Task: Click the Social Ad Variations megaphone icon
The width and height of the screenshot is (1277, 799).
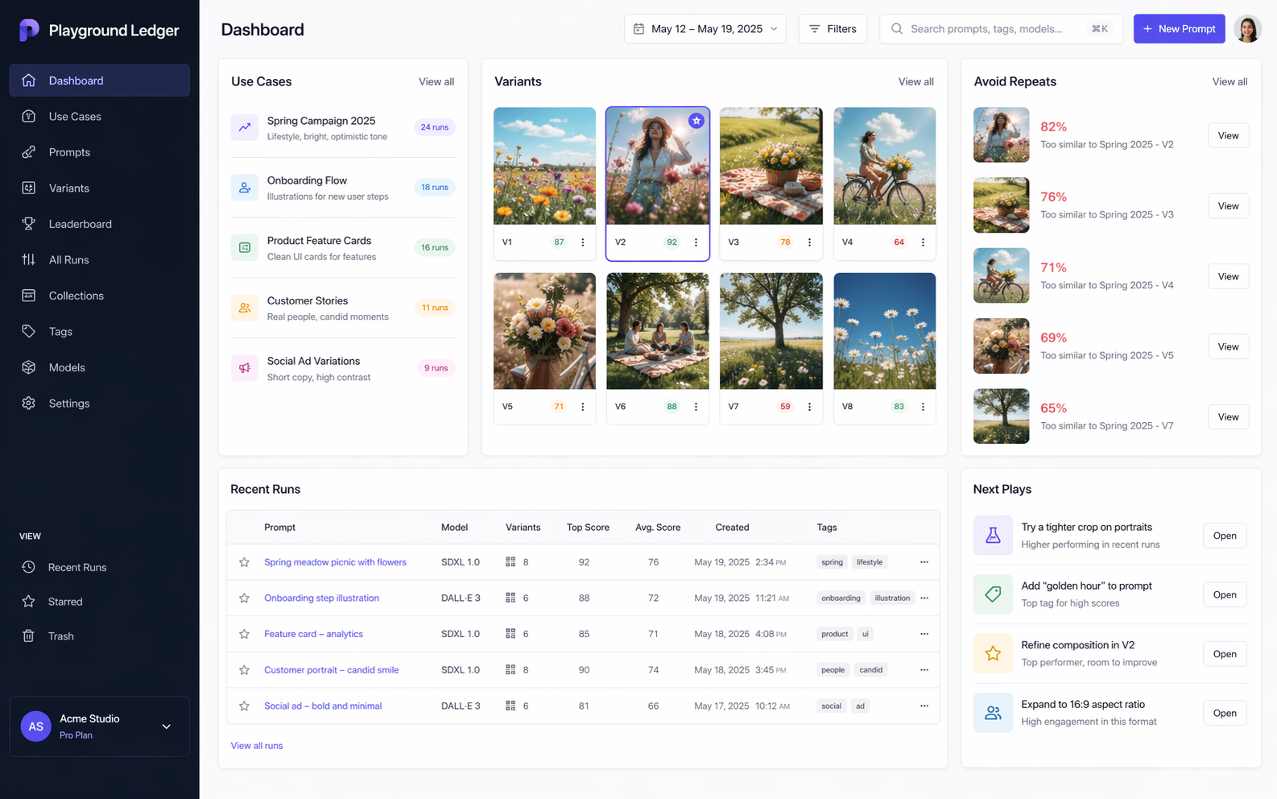Action: tap(245, 368)
